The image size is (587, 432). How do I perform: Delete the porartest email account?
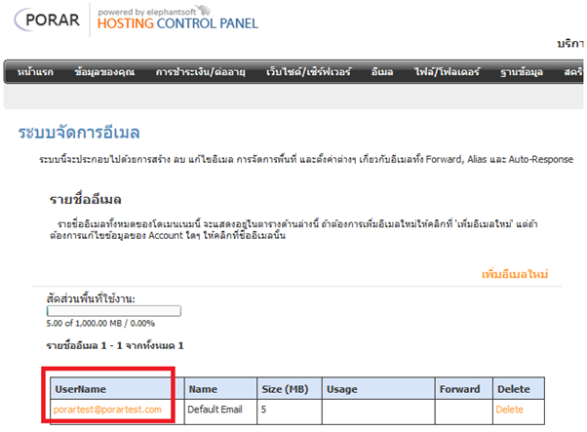[509, 410]
